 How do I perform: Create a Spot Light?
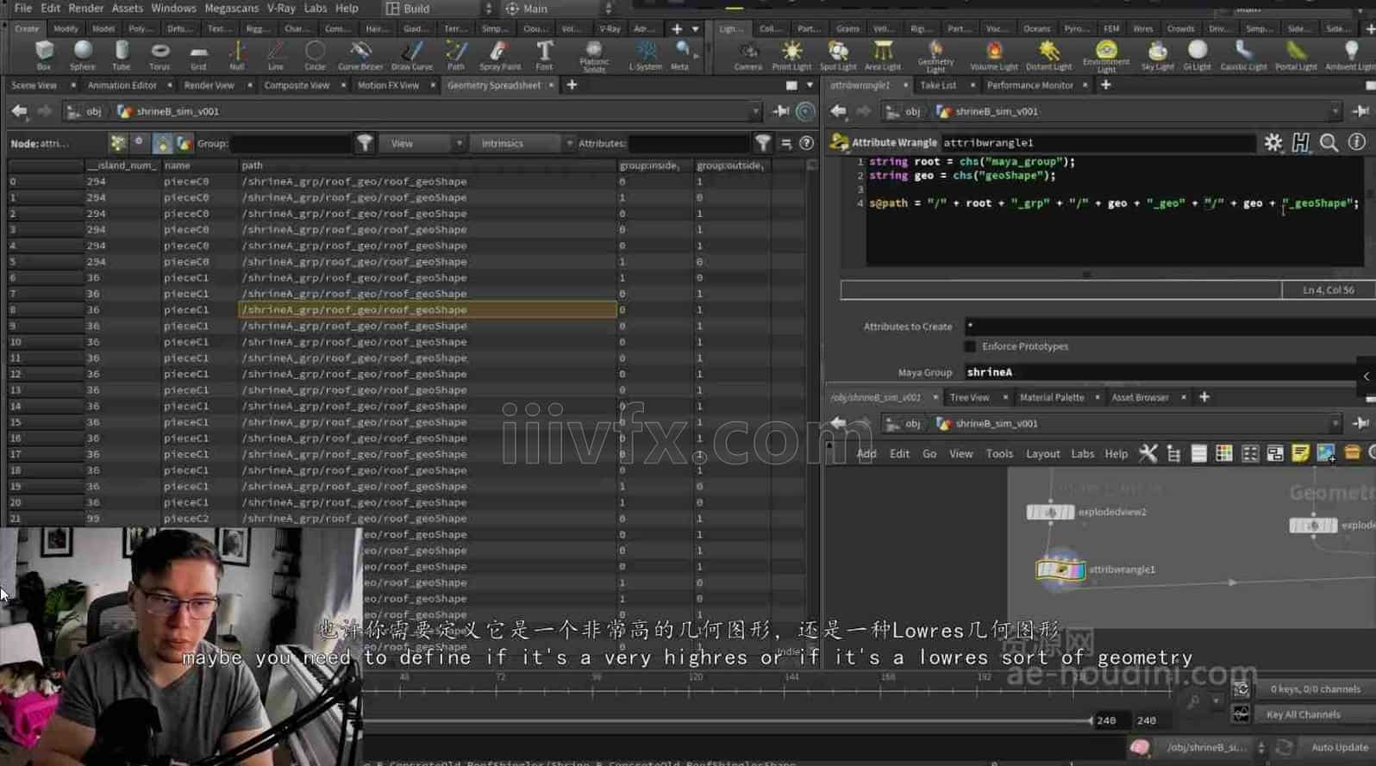838,55
